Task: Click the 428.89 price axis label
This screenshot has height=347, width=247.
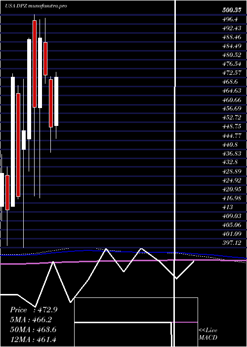Action: (232, 172)
